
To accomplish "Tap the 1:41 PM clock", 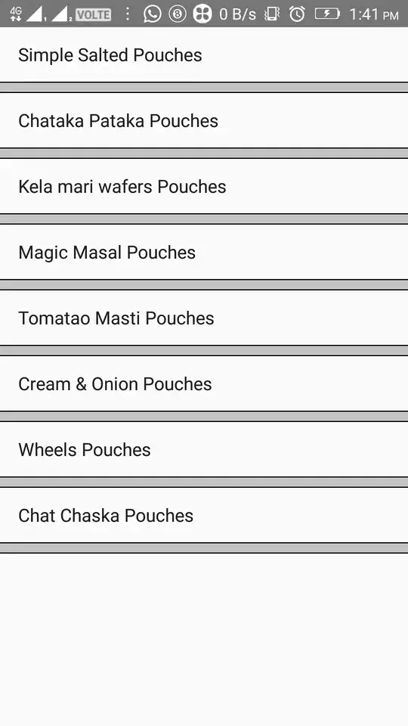I will pos(374,14).
